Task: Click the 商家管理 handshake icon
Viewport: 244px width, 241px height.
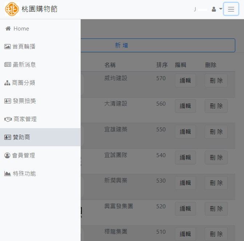Action: 8,119
